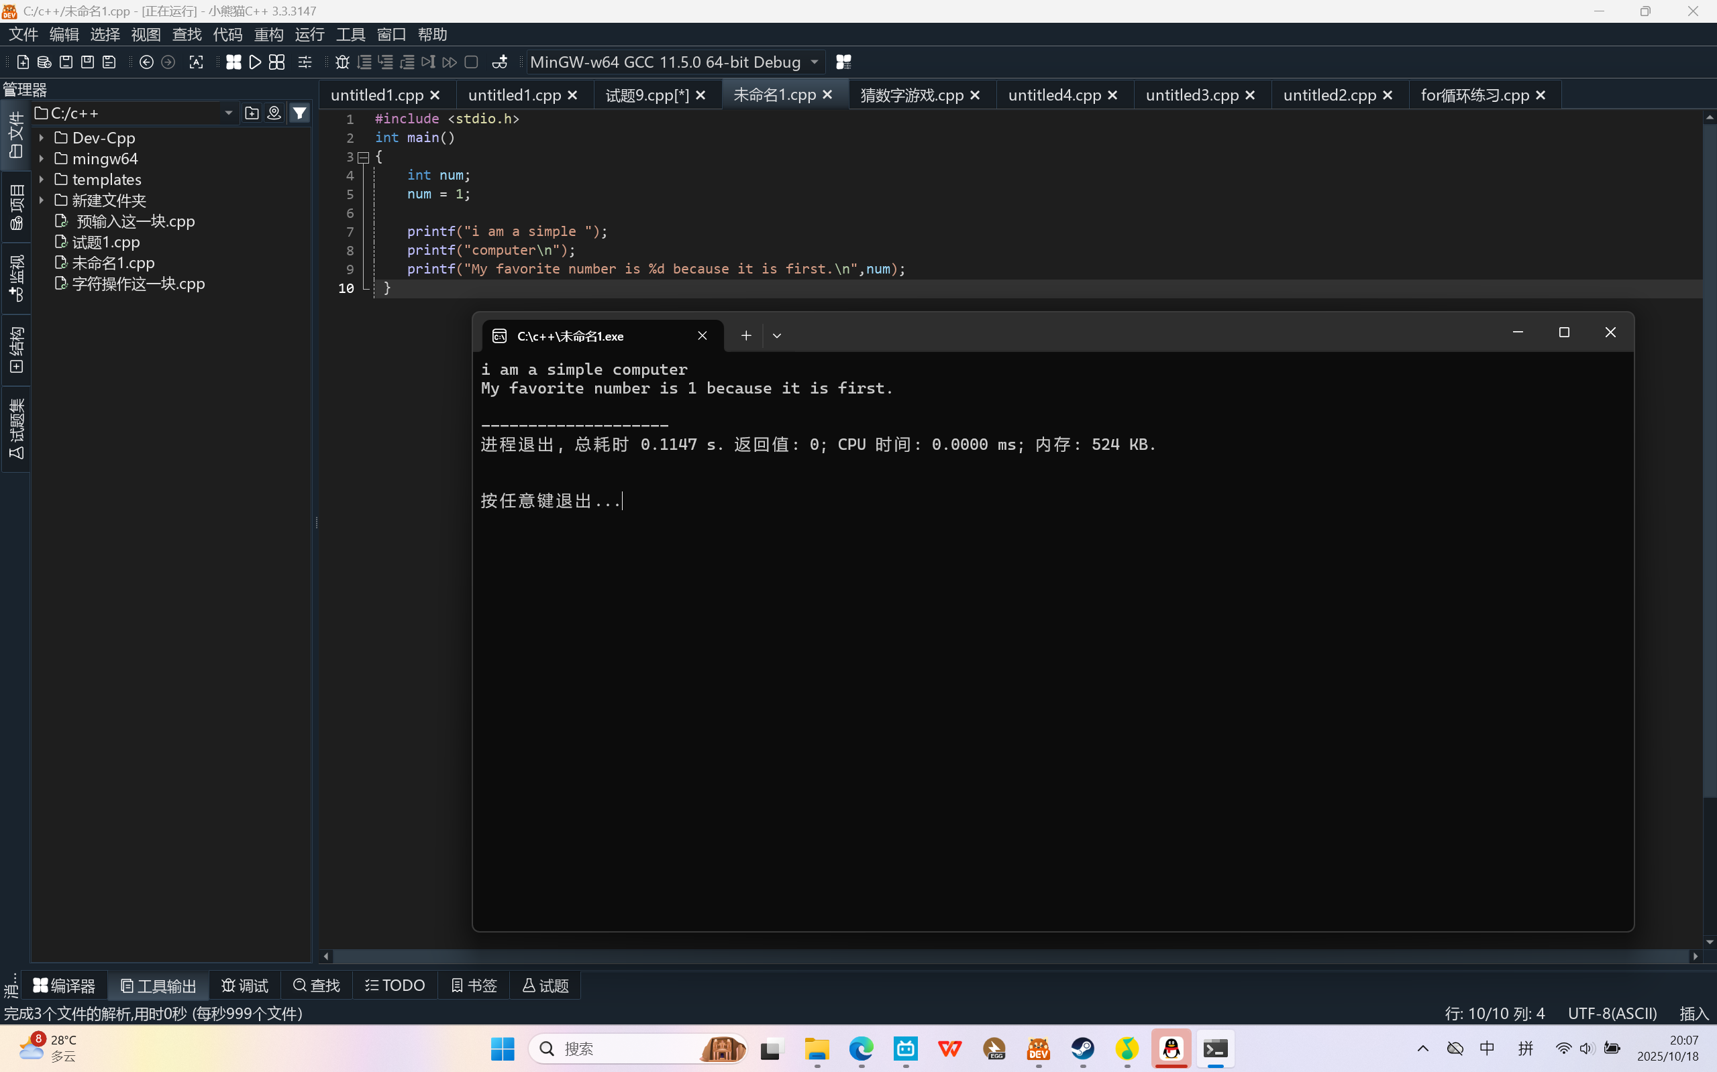Open the C:/c++ path dropdown

228,113
